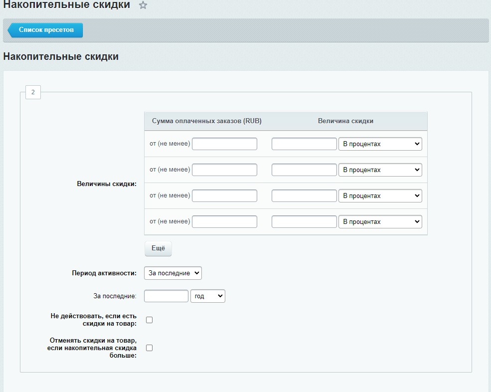The image size is (491, 392).
Task: Click the За последние number input field
Action: click(x=166, y=296)
